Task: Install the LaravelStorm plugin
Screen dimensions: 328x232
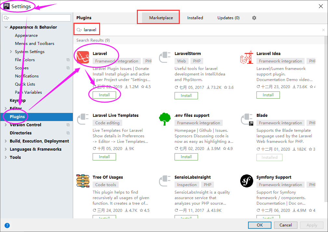Action: click(x=186, y=95)
